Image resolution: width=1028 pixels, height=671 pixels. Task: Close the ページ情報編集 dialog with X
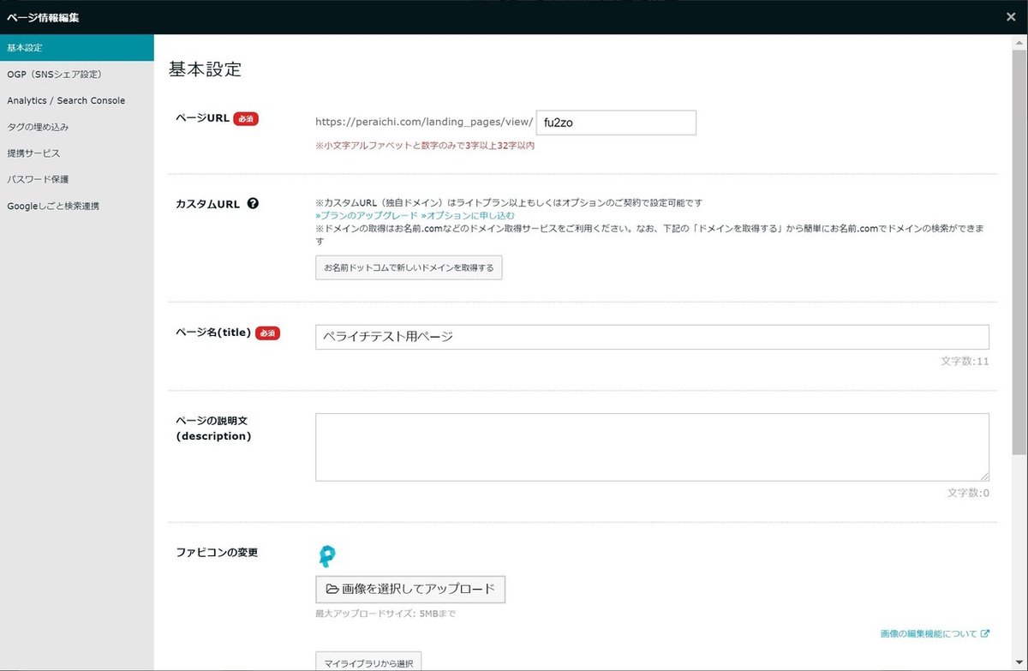click(1011, 16)
